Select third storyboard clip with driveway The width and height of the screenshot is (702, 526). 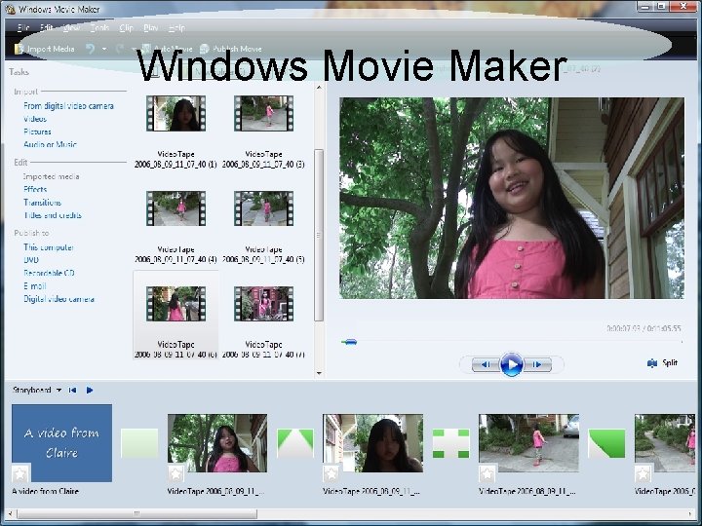point(528,443)
